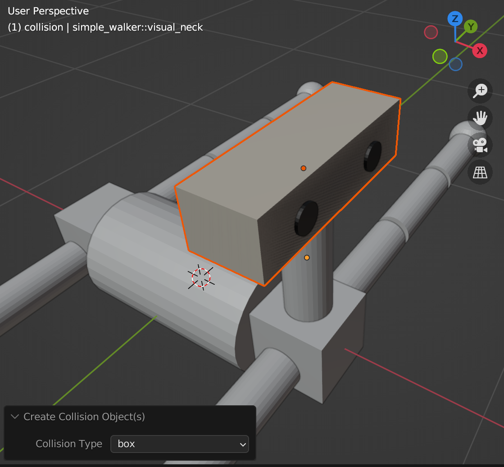
Task: Click the blue Z axis on navigation gizmo
Action: pos(455,18)
